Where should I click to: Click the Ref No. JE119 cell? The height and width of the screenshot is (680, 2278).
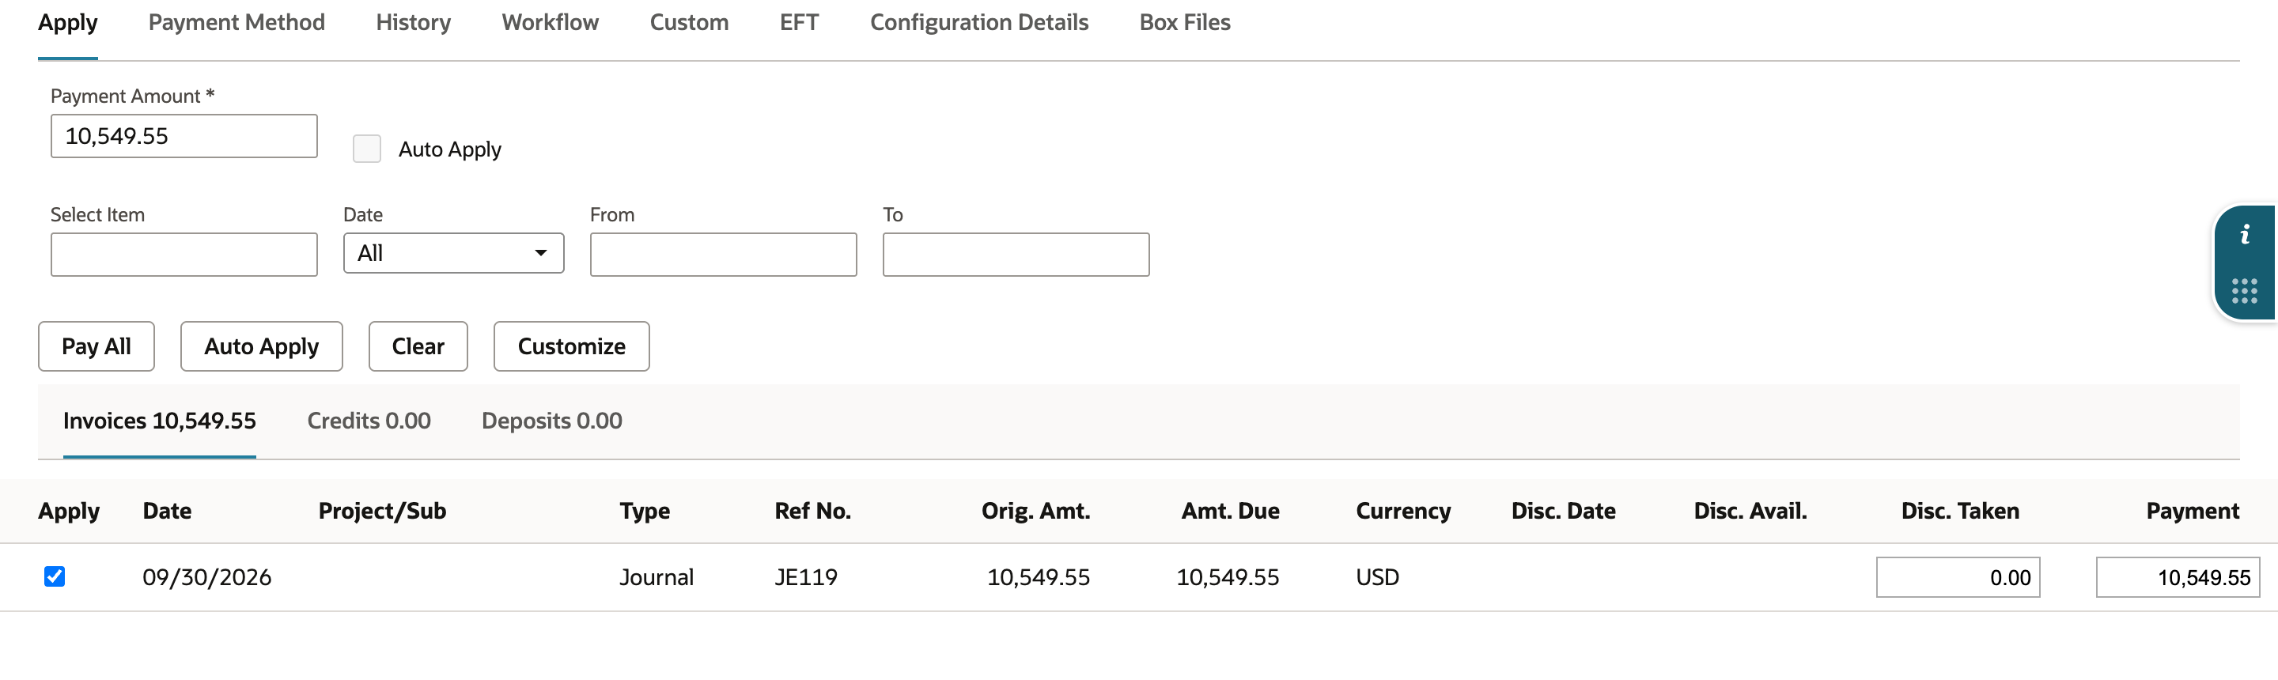point(806,577)
